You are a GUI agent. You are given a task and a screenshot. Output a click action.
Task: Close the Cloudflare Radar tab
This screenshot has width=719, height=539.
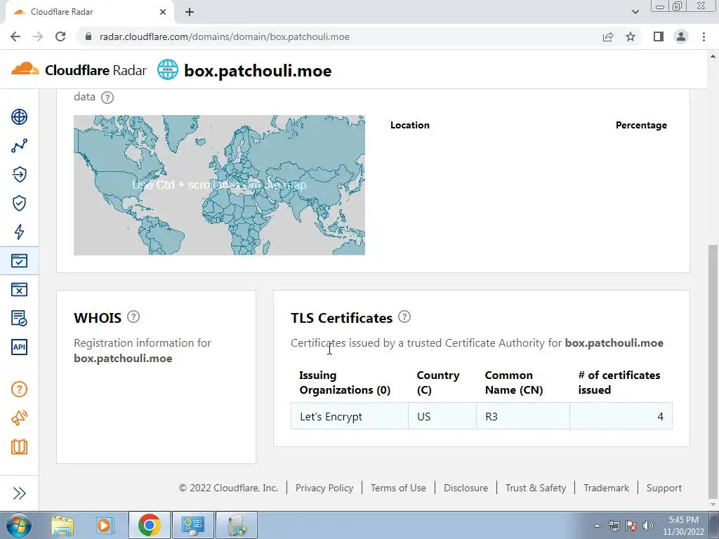pyautogui.click(x=163, y=12)
